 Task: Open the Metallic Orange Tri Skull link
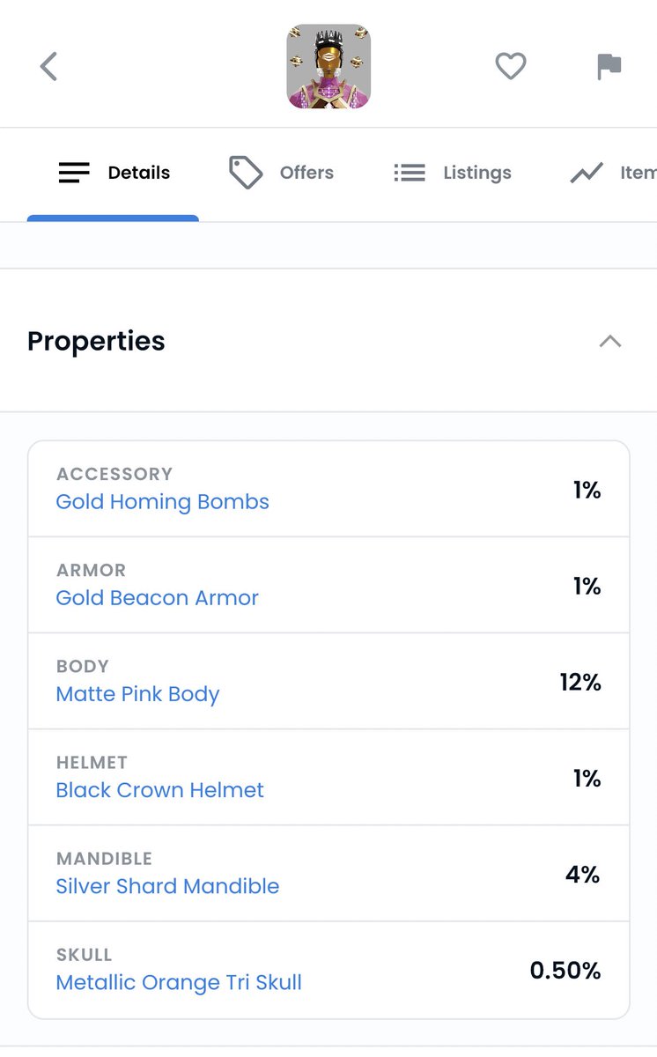179,983
